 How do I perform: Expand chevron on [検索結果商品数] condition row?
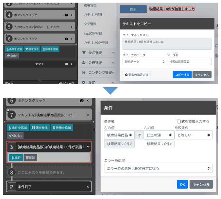pyautogui.click(x=88, y=147)
